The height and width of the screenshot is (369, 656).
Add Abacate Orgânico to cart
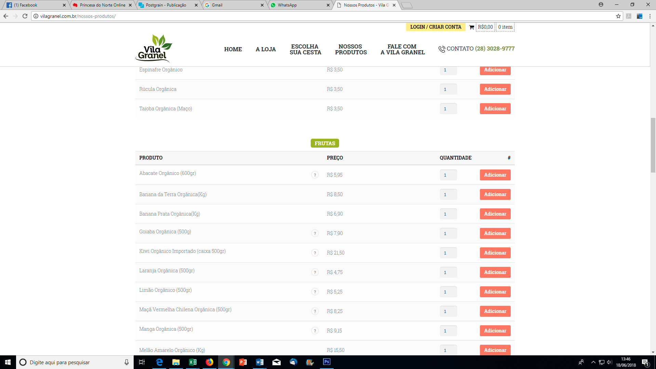tap(495, 175)
